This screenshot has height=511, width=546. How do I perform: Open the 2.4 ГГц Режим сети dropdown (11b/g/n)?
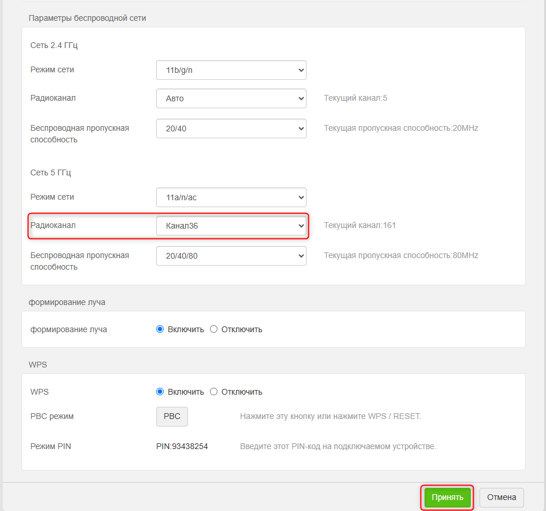pyautogui.click(x=231, y=70)
